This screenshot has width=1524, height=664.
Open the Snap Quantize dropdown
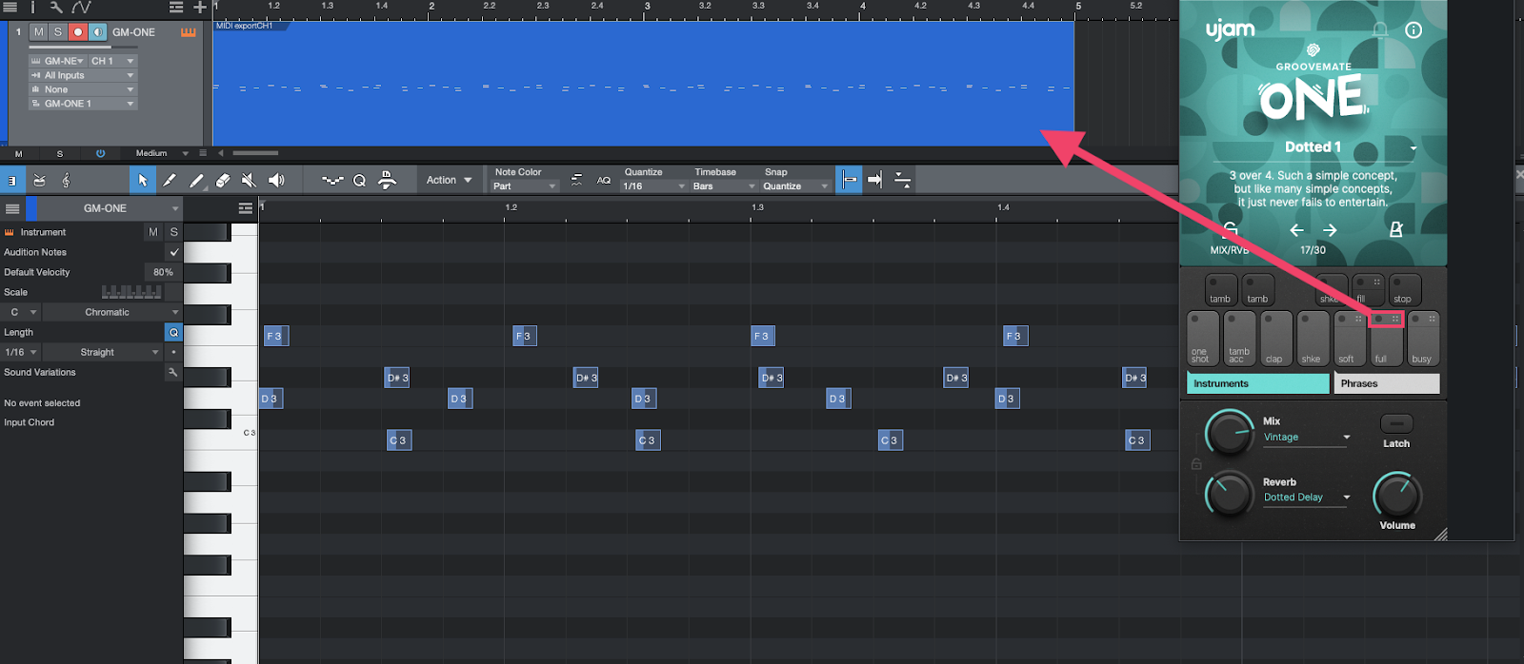click(795, 186)
